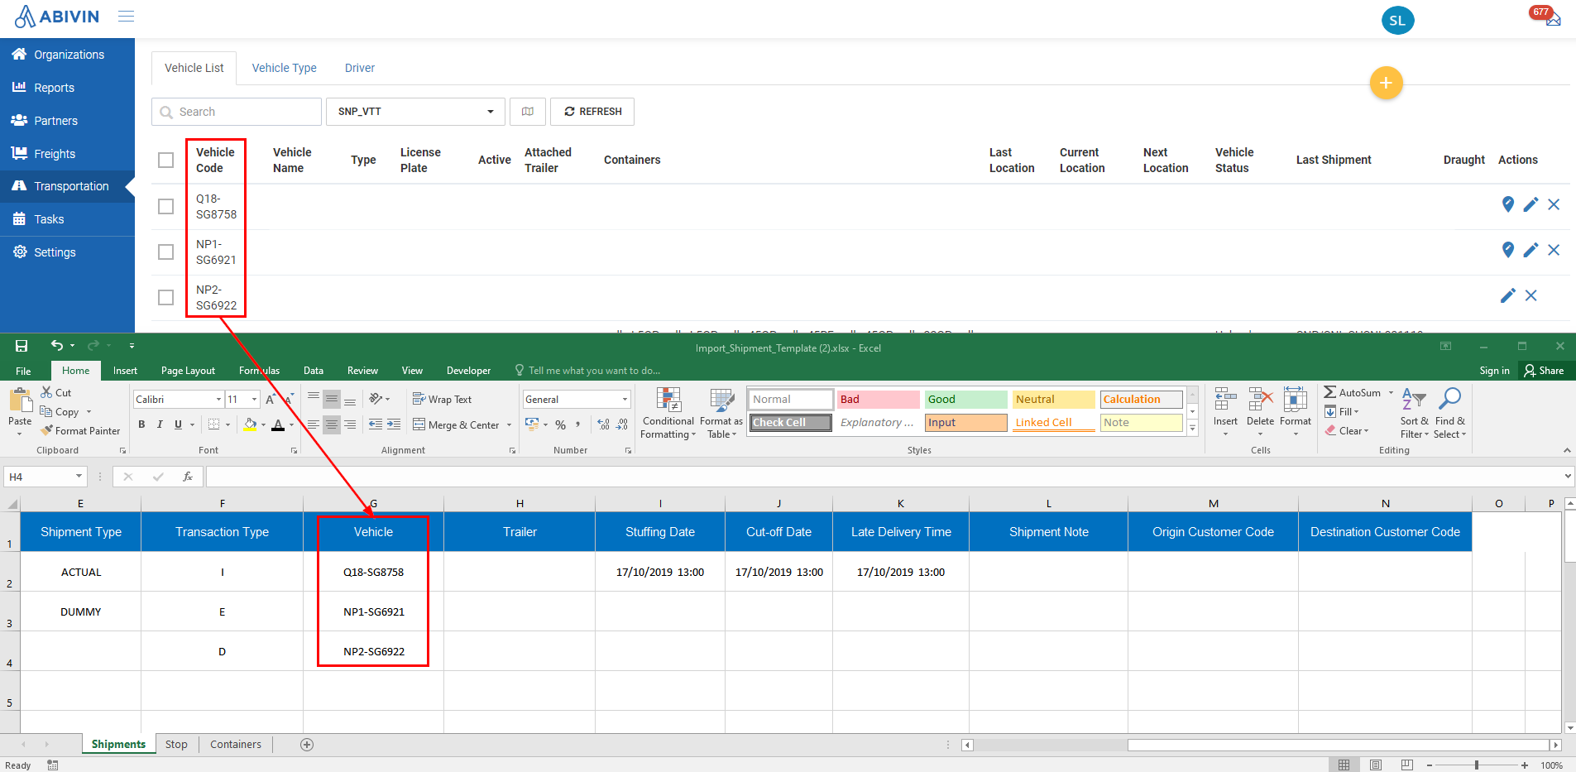The height and width of the screenshot is (772, 1576).
Task: Check the box for vehicle Q18-SG8758
Action: tap(166, 206)
